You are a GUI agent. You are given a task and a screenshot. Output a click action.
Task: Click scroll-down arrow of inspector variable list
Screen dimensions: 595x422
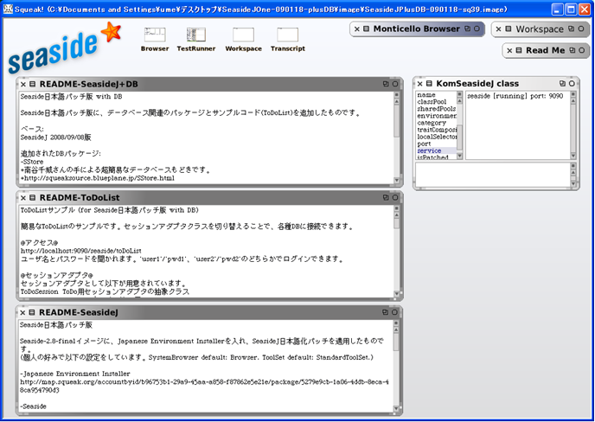(459, 156)
